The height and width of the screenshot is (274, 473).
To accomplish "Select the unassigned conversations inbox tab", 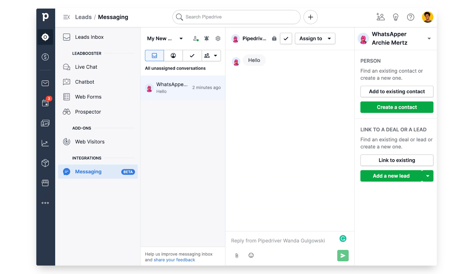I will 154,56.
